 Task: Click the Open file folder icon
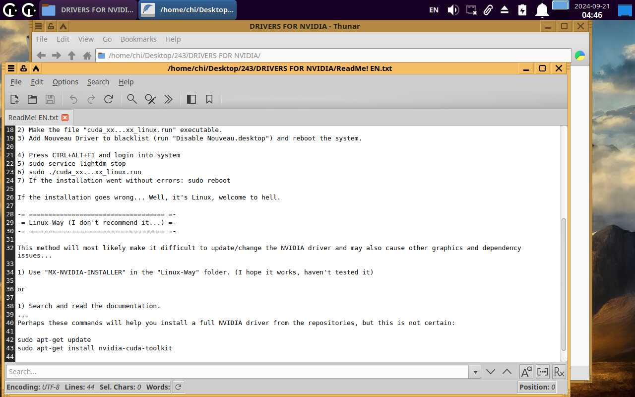point(32,99)
